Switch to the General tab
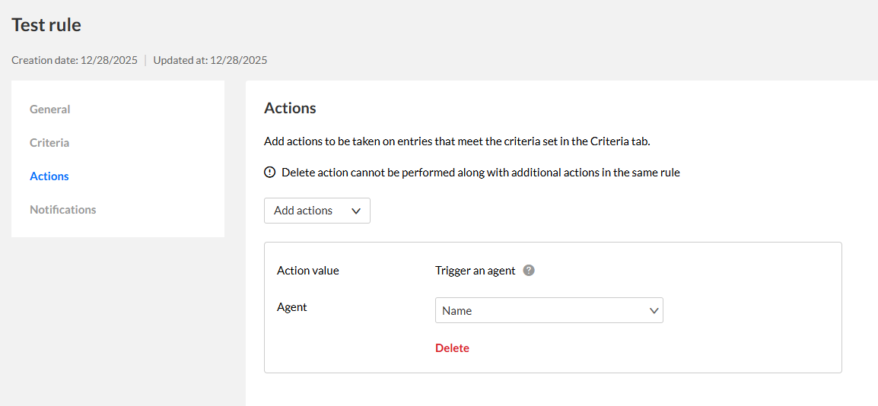Screen dimensions: 878x406 coord(50,109)
